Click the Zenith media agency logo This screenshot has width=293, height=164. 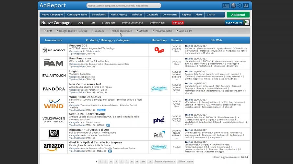tap(159, 134)
